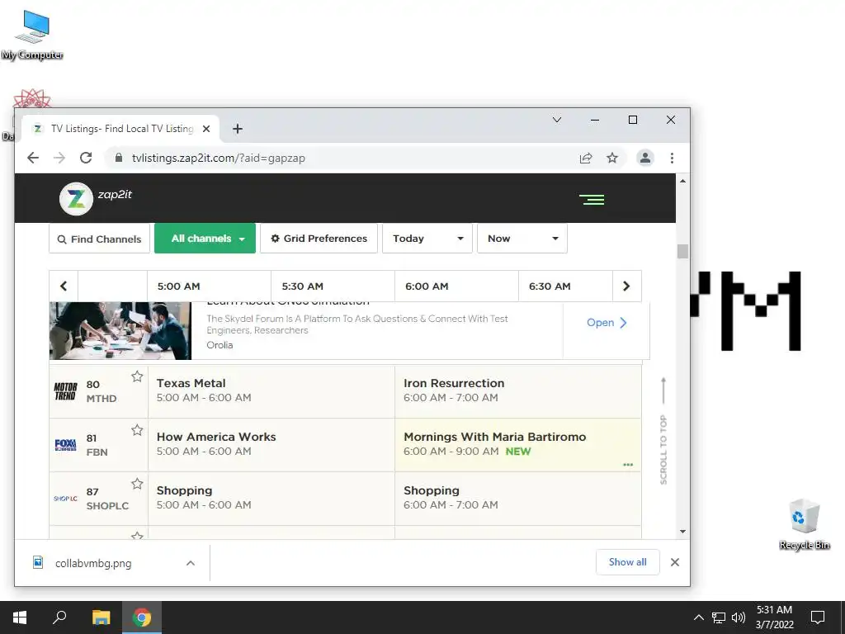Click the network tray icon
845x634 pixels.
tap(719, 617)
